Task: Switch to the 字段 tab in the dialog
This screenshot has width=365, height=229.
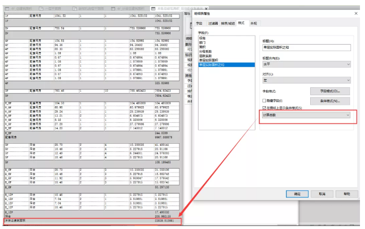Action: pos(199,24)
